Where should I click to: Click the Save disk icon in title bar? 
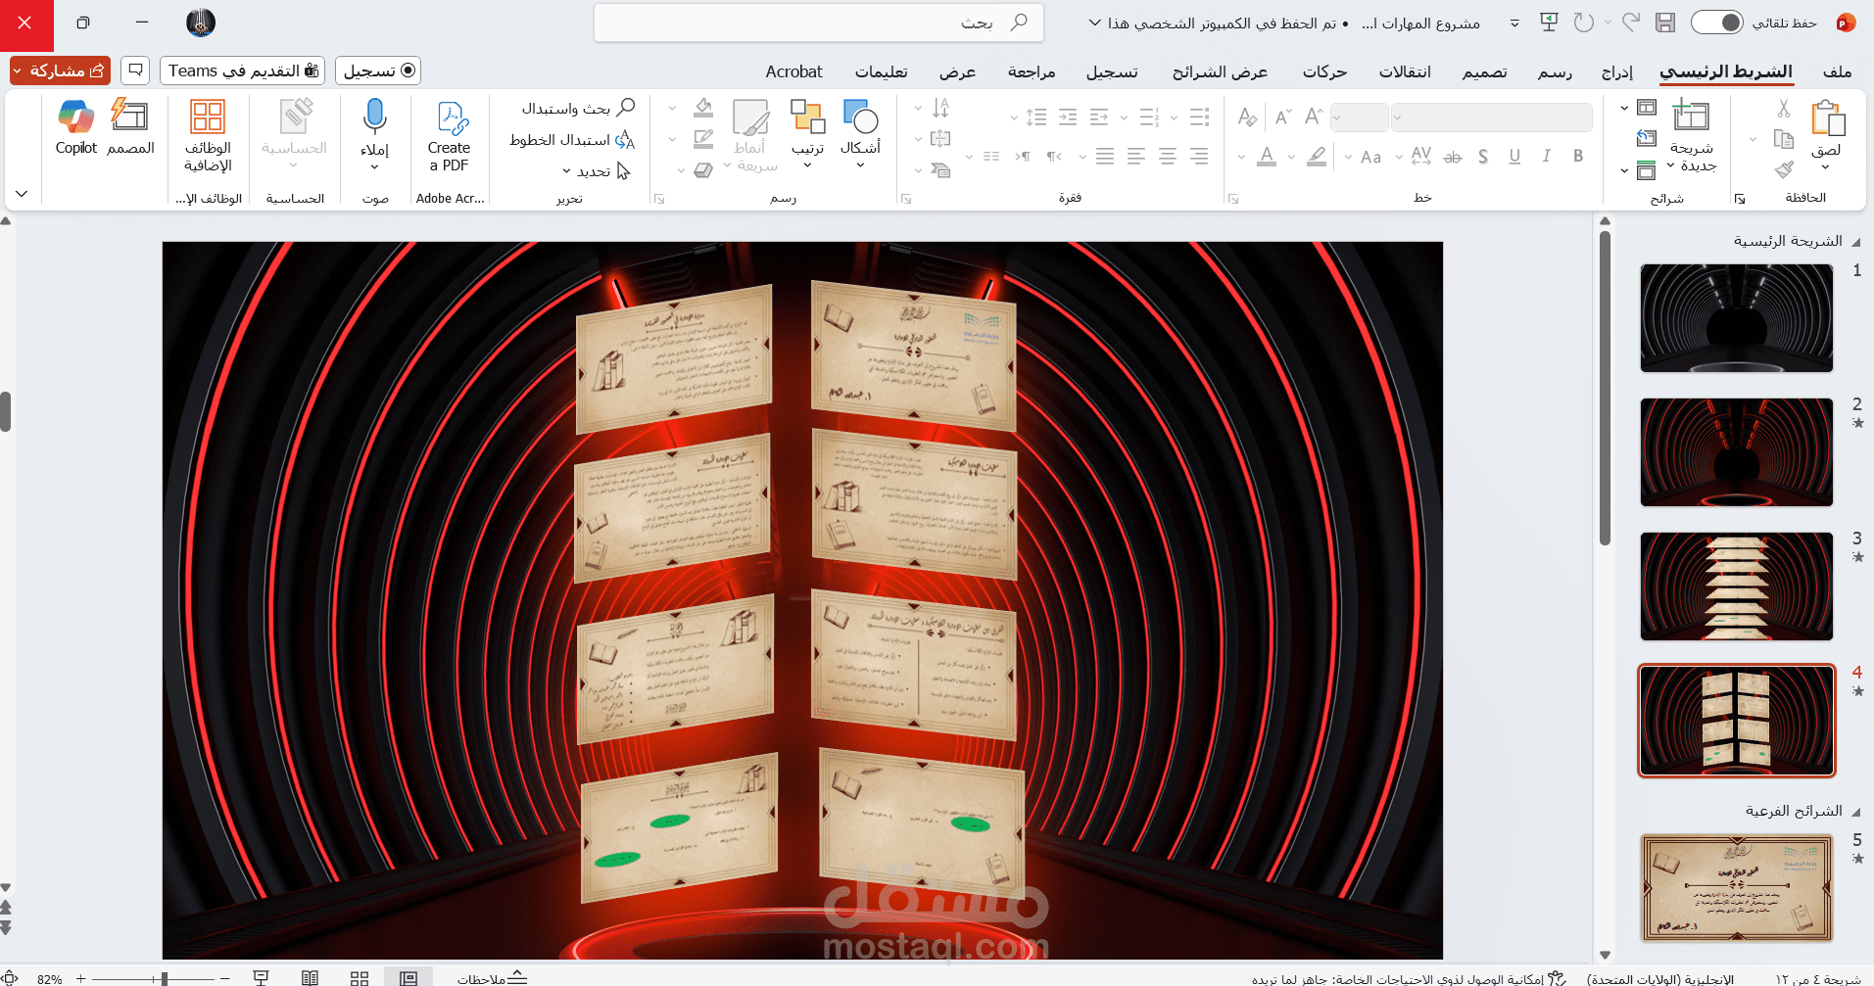click(x=1665, y=23)
